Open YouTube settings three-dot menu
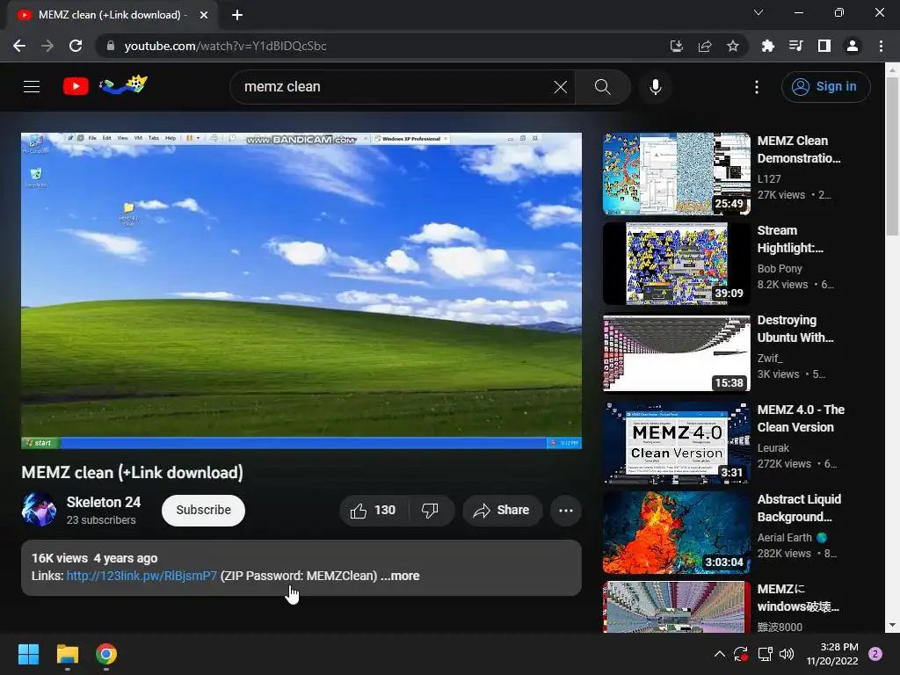Viewport: 900px width, 675px height. (x=757, y=87)
